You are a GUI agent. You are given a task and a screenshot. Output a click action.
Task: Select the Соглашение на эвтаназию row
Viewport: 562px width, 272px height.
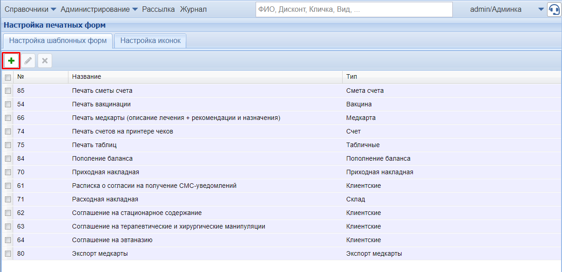pos(112,240)
